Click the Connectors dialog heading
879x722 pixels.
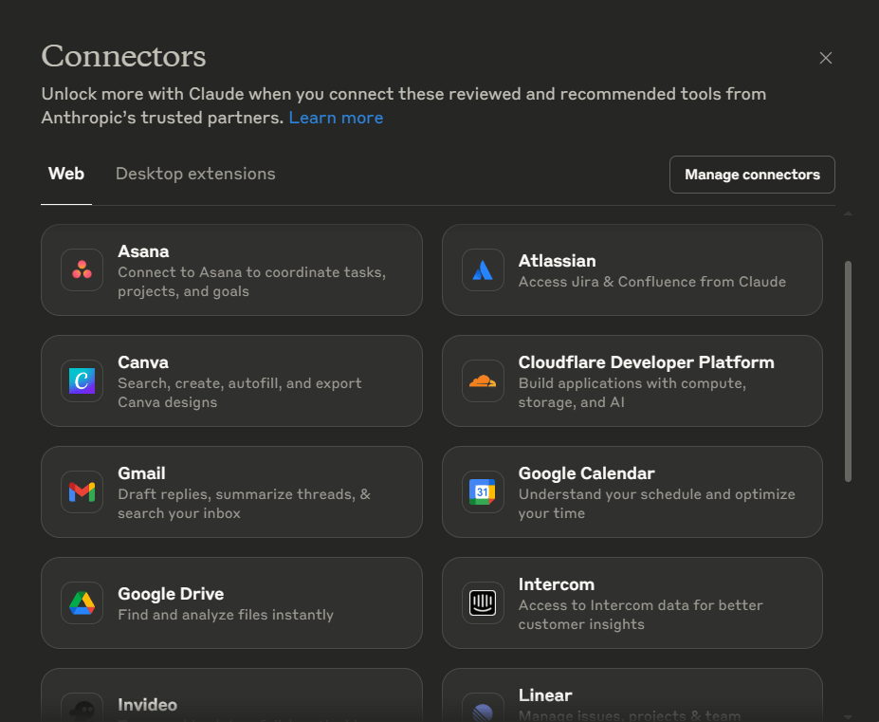[x=123, y=56]
